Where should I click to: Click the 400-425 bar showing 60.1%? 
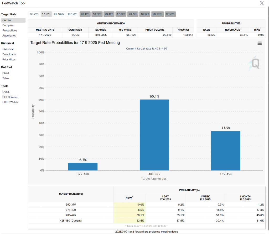coord(154,135)
